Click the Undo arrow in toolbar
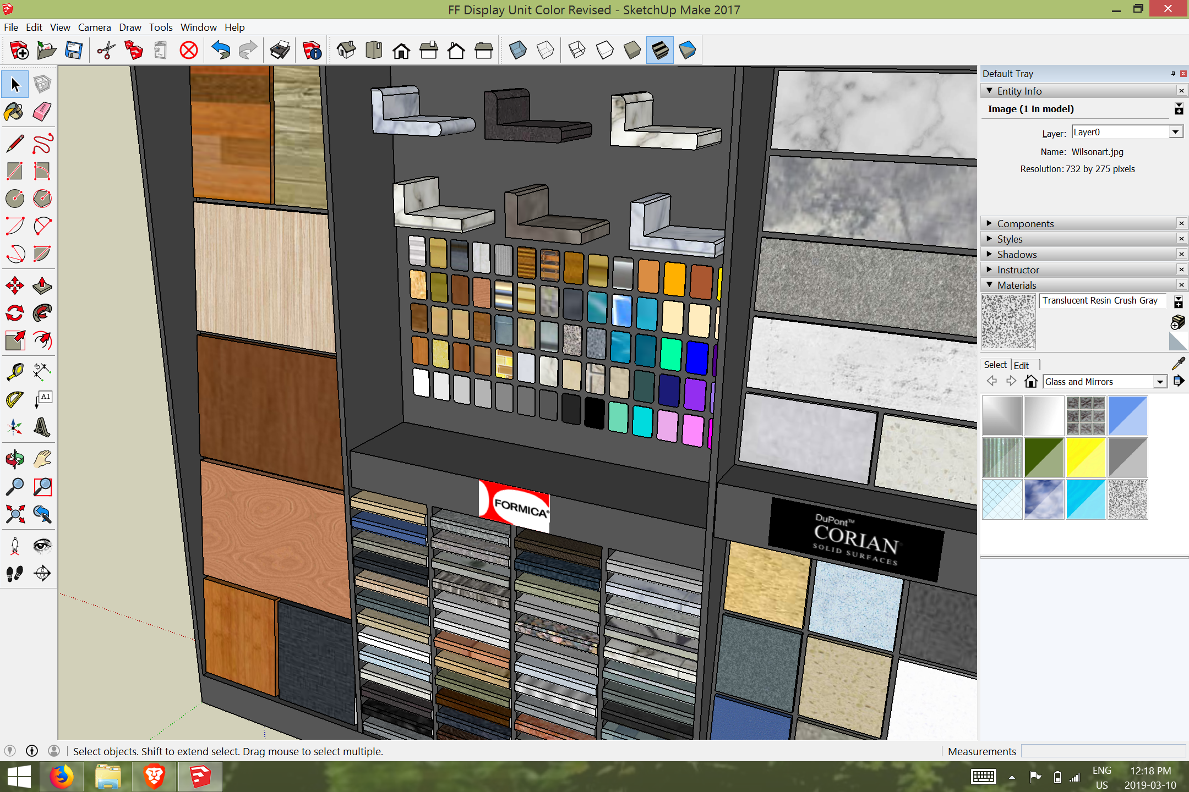This screenshot has height=792, width=1189. pyautogui.click(x=221, y=51)
